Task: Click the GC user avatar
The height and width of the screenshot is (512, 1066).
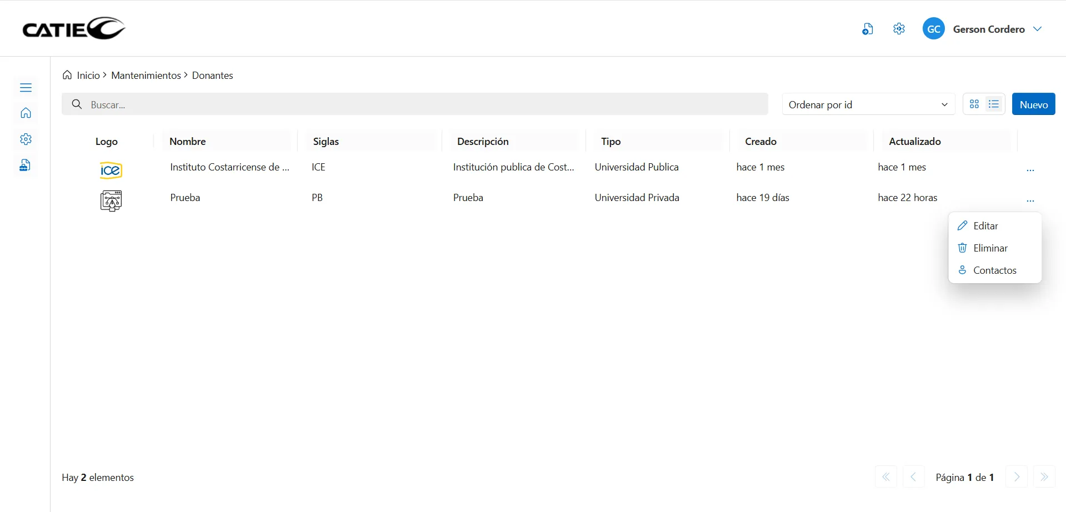Action: coord(933,29)
